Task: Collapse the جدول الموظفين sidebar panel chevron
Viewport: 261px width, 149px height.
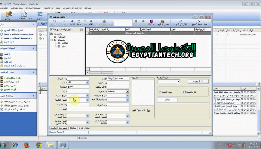Action: (34, 72)
